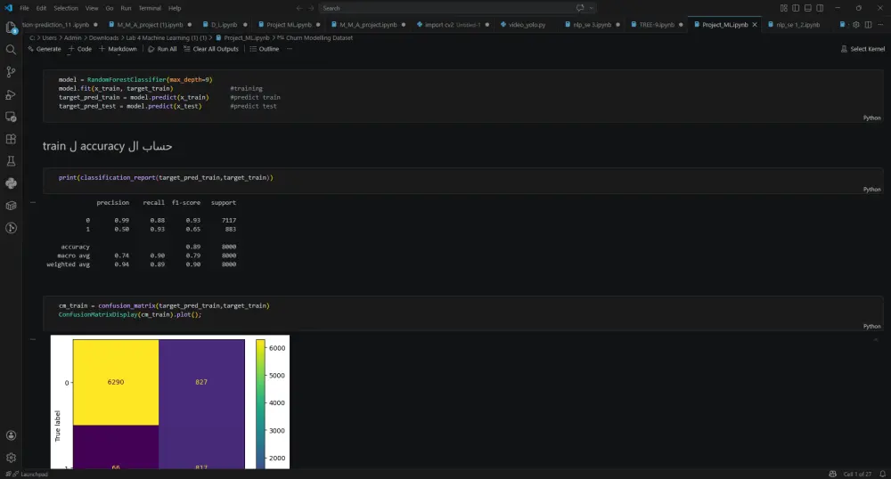
Task: Add a new Markdown cell
Action: click(118, 49)
